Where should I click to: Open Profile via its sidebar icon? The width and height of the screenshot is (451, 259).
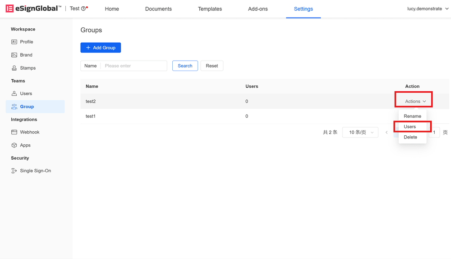click(14, 42)
